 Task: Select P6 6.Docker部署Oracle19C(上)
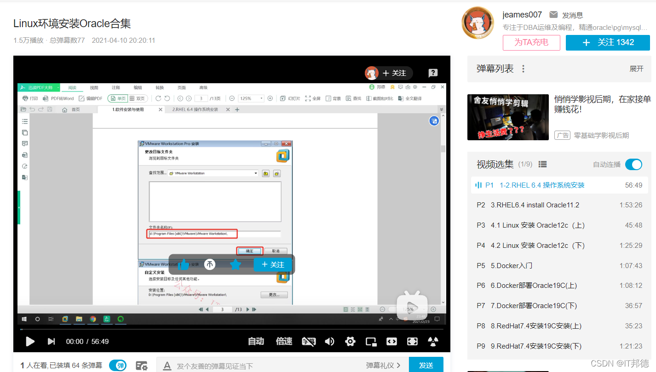559,286
